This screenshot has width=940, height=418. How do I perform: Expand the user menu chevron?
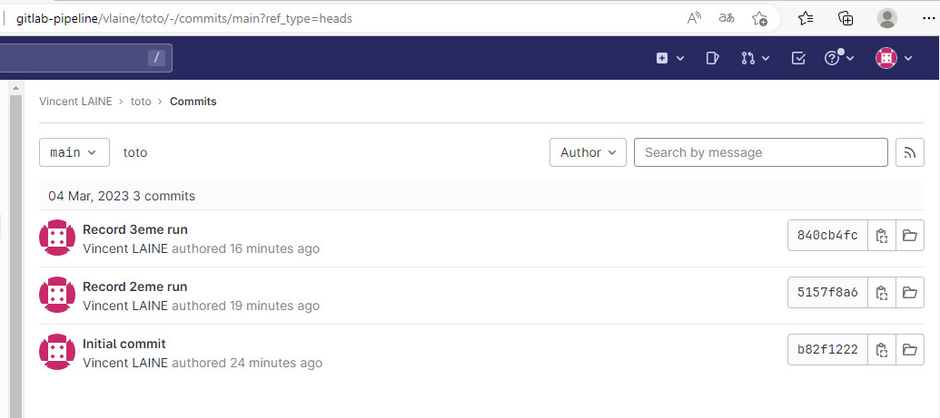907,58
